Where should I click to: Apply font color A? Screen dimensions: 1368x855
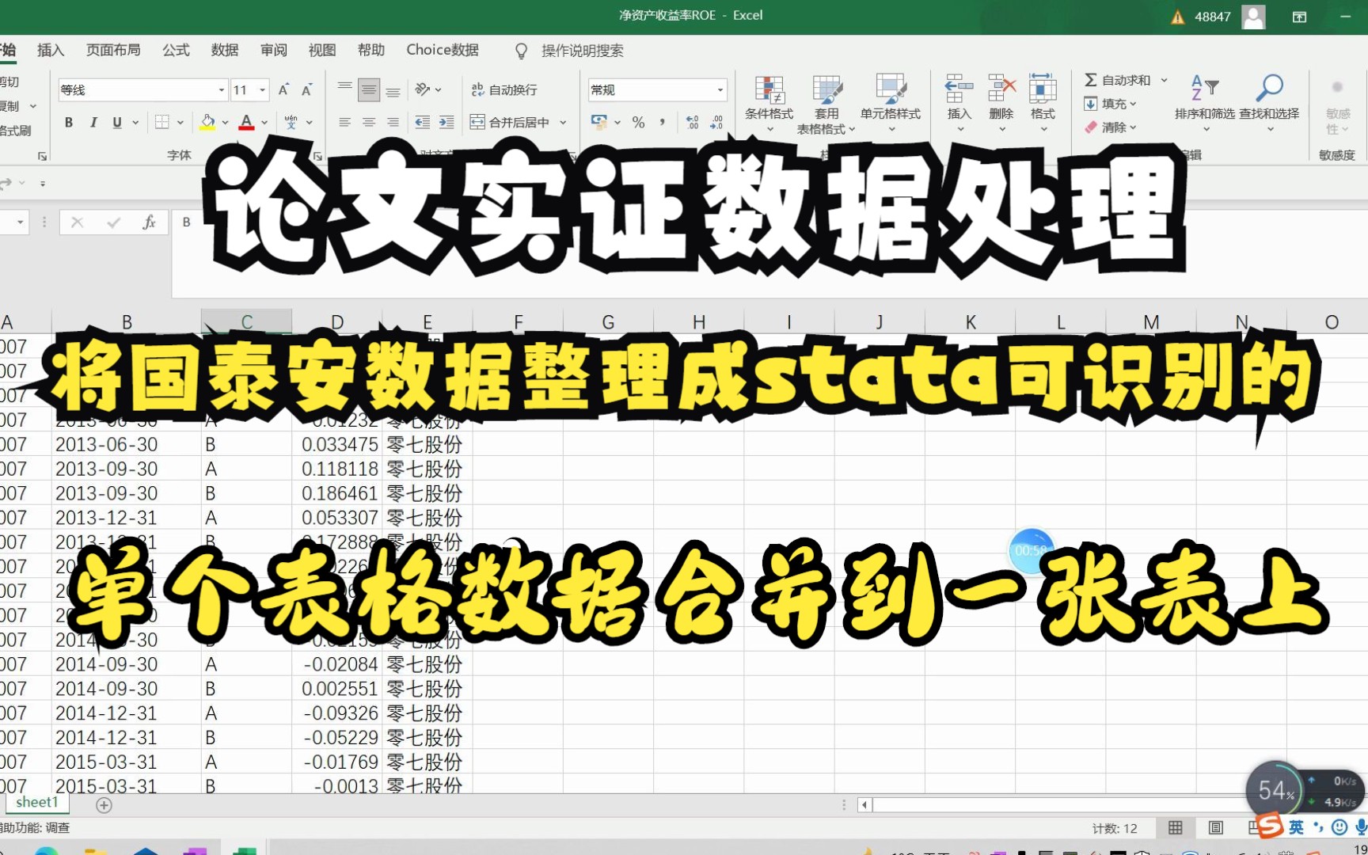pos(246,123)
